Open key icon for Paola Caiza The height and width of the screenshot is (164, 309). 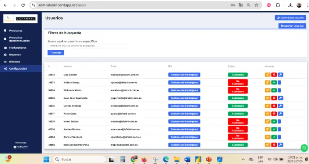(x=280, y=114)
